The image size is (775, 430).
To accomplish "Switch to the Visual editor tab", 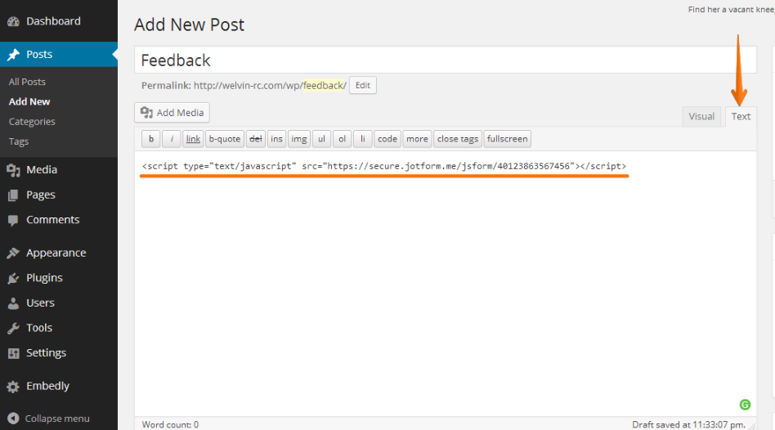I will (x=701, y=116).
